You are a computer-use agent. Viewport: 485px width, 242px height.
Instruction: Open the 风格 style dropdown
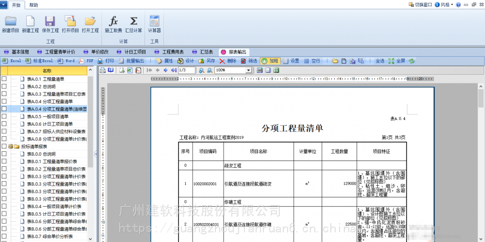(445, 4)
